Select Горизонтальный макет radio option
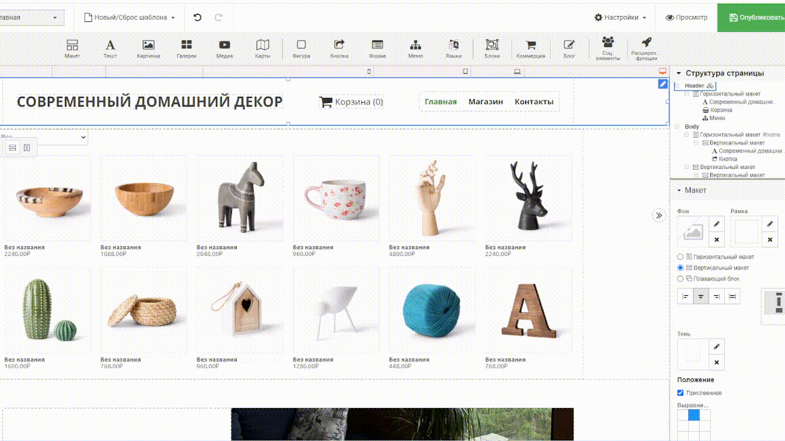 tap(681, 257)
